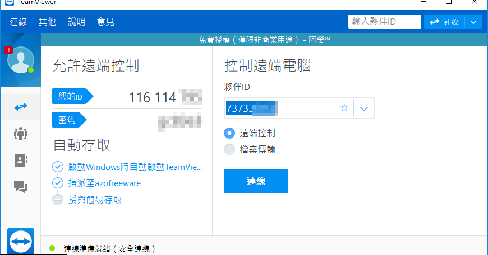The image size is (488, 255).
Task: Open the 連線 menu
Action: [x=18, y=22]
